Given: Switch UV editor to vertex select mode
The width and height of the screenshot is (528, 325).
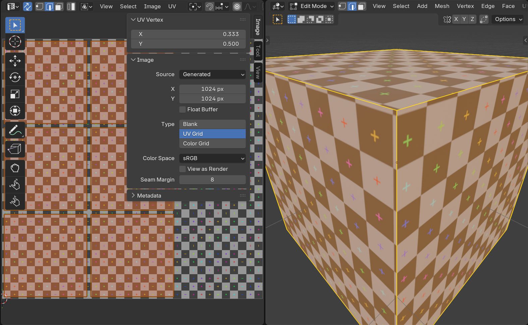Looking at the screenshot, I should (x=40, y=6).
